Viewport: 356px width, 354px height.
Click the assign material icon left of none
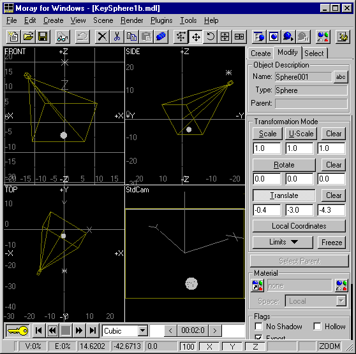257,285
